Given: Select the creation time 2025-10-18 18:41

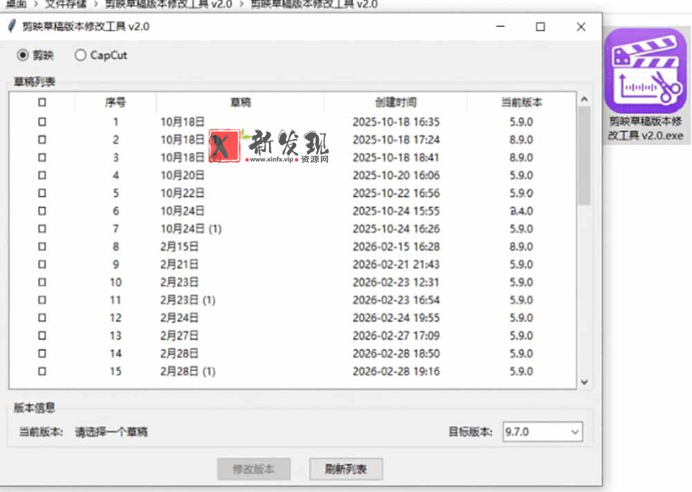Looking at the screenshot, I should [x=396, y=158].
